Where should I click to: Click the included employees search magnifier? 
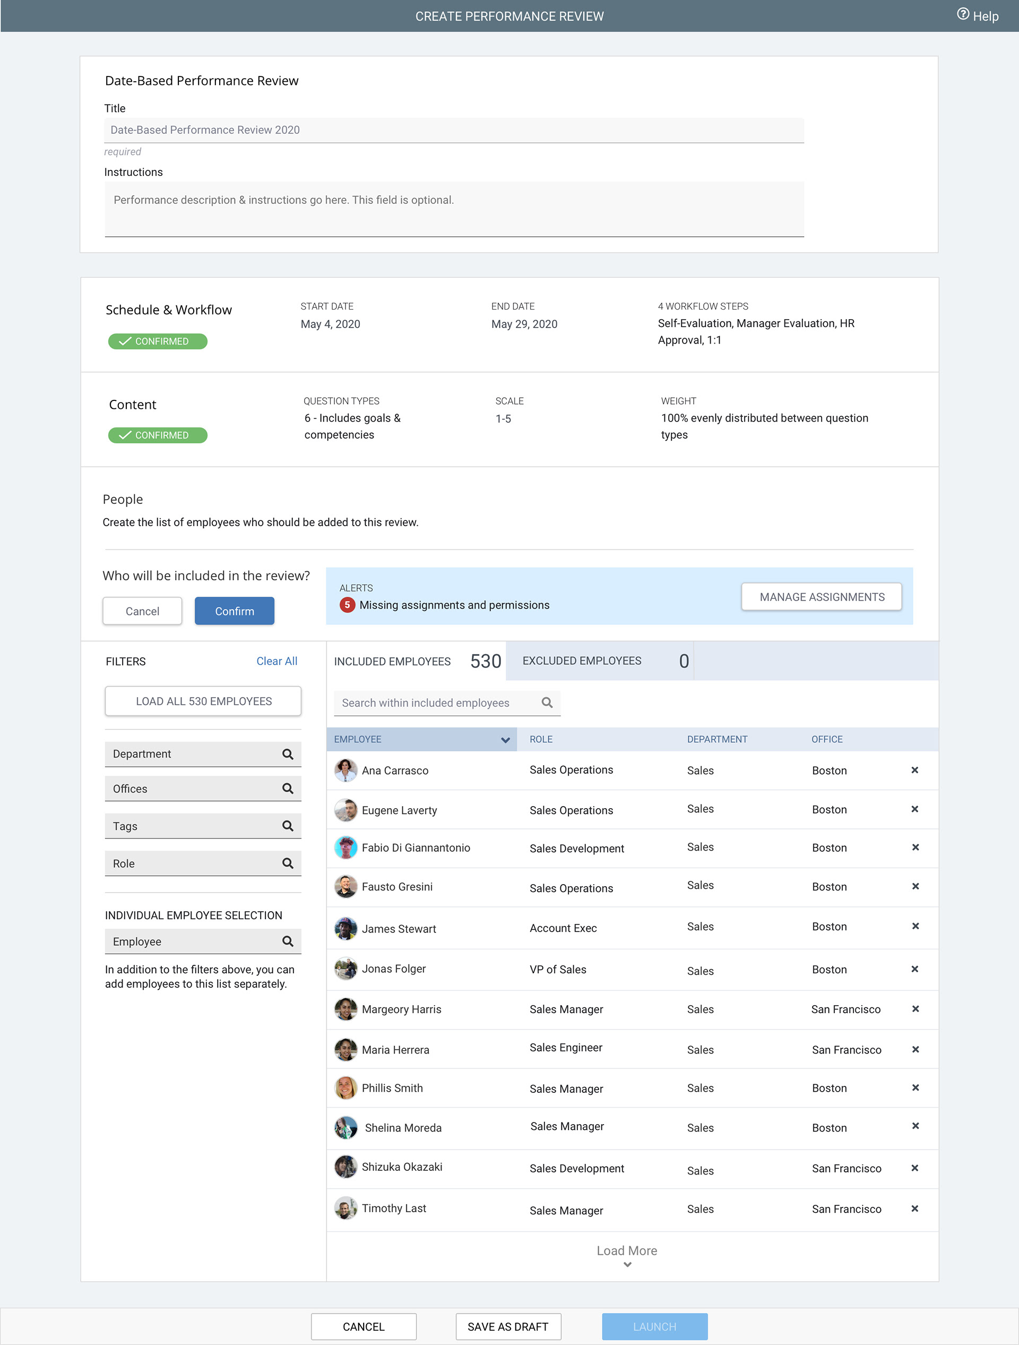tap(547, 703)
